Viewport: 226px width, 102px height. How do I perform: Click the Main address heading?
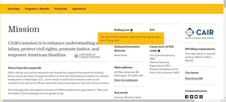pyautogui.click(x=123, y=67)
